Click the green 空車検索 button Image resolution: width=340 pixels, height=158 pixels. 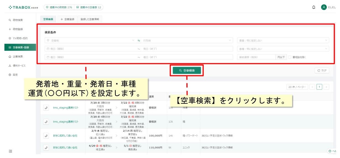[187, 71]
